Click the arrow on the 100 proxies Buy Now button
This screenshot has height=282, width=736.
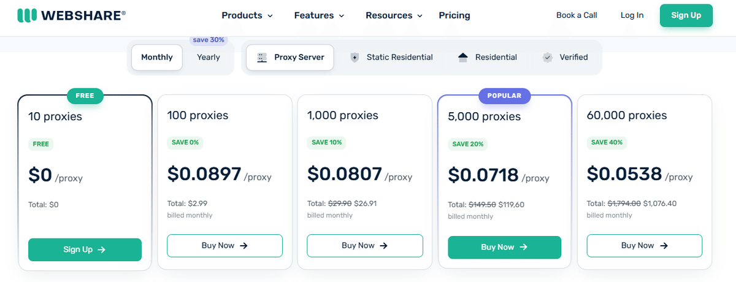[243, 245]
